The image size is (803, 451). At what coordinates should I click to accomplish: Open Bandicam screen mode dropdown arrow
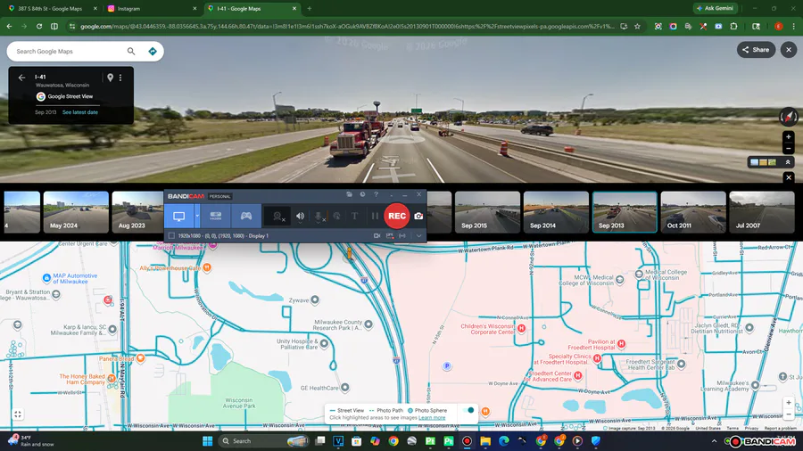[197, 217]
